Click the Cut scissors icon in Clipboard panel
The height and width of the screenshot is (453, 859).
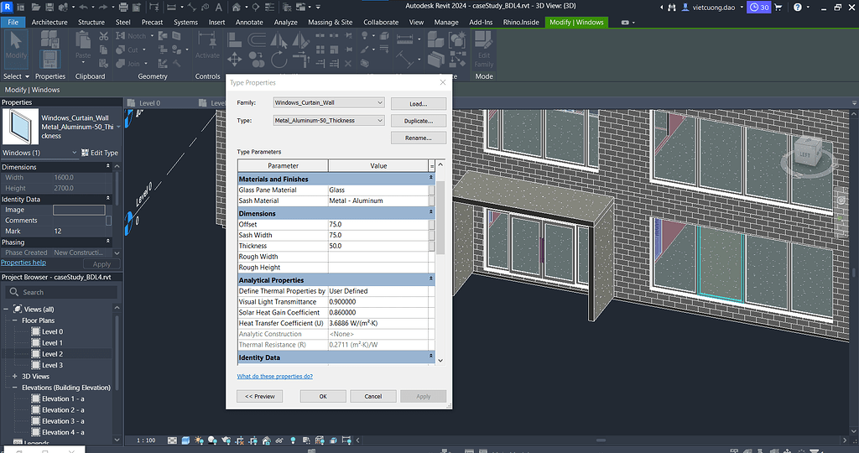[103, 36]
